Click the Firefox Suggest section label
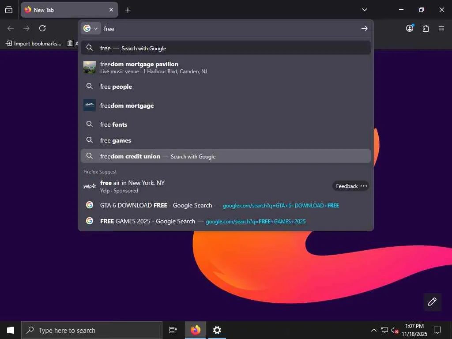Viewport: 452px width, 339px height. click(x=100, y=172)
